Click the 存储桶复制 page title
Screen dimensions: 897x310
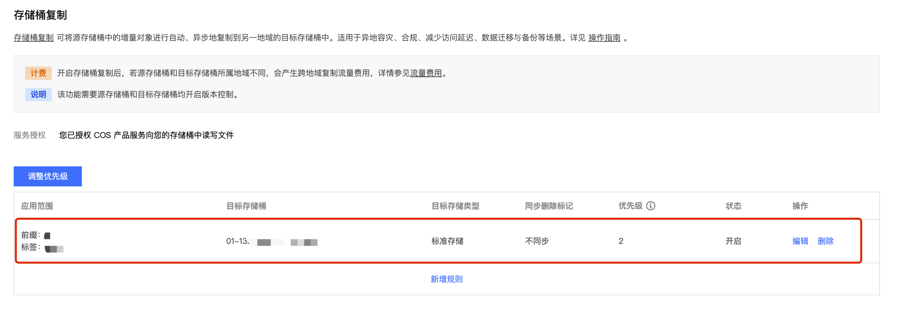[x=40, y=15]
